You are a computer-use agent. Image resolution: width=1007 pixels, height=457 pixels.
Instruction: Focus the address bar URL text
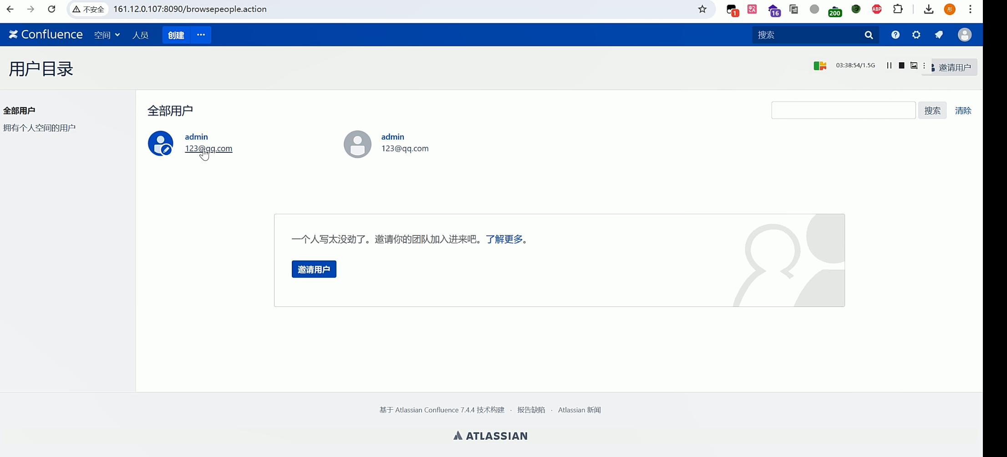(190, 9)
